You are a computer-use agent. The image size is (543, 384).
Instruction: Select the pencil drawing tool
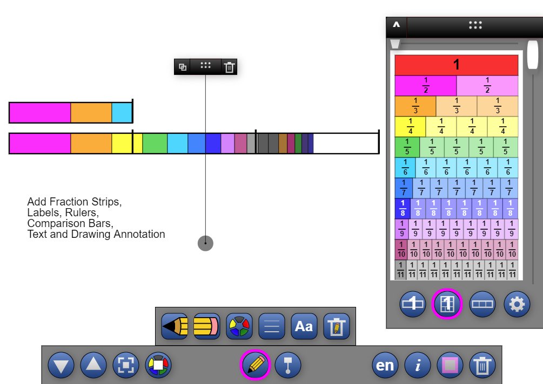(x=175, y=326)
